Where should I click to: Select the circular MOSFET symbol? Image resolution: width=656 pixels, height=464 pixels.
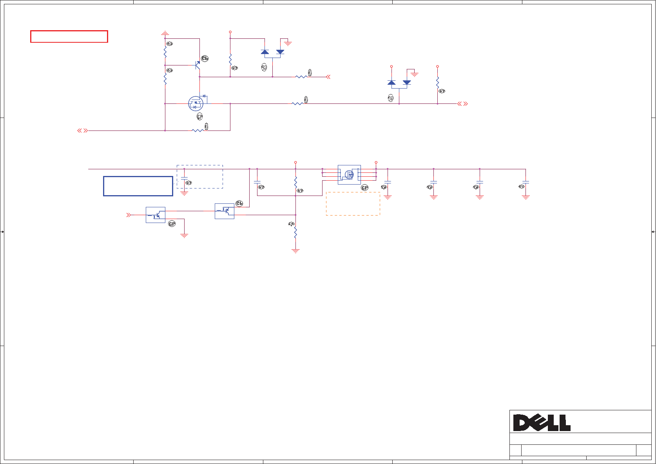196,103
